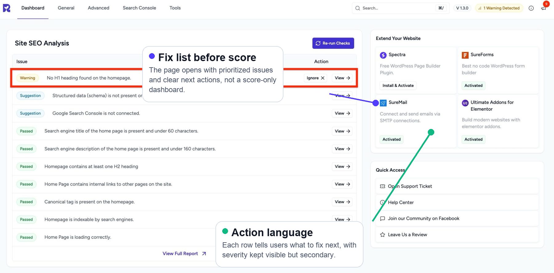554x273 pixels.
Task: Click "Home Page is loading correctly." text
Action: (x=78, y=237)
